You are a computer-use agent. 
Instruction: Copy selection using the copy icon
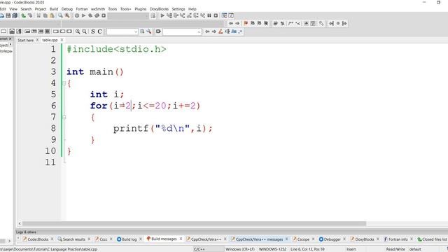(45, 15)
